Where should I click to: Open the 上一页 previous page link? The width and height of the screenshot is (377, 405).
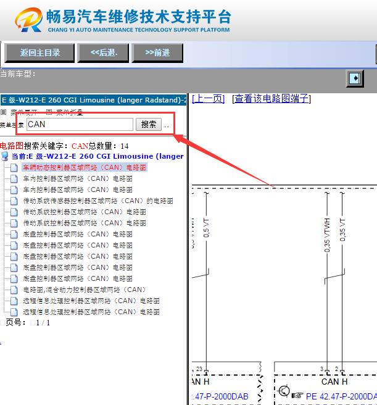pyautogui.click(x=208, y=99)
